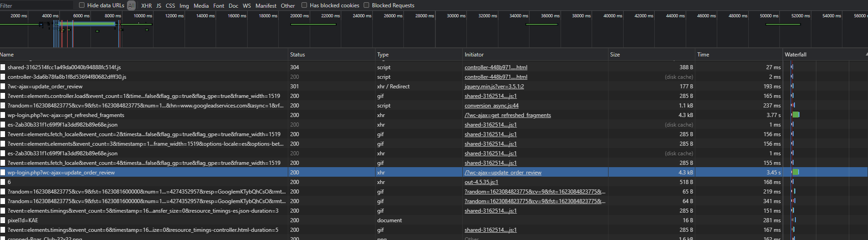Open initiator link conversion_async.js:44

coord(492,106)
